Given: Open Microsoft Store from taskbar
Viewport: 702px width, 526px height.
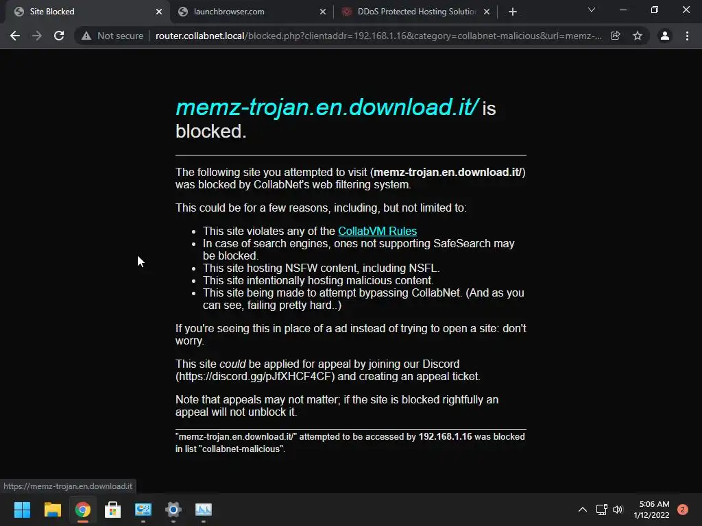Looking at the screenshot, I should [x=113, y=510].
